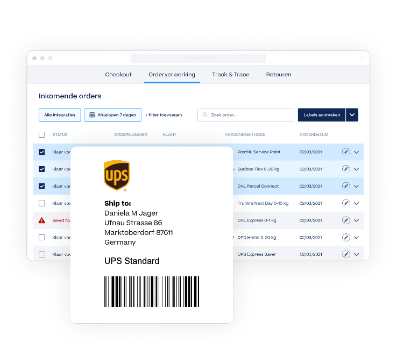Image resolution: width=397 pixels, height=350 pixels.
Task: Click the red warning triangle icon
Action: (x=42, y=220)
